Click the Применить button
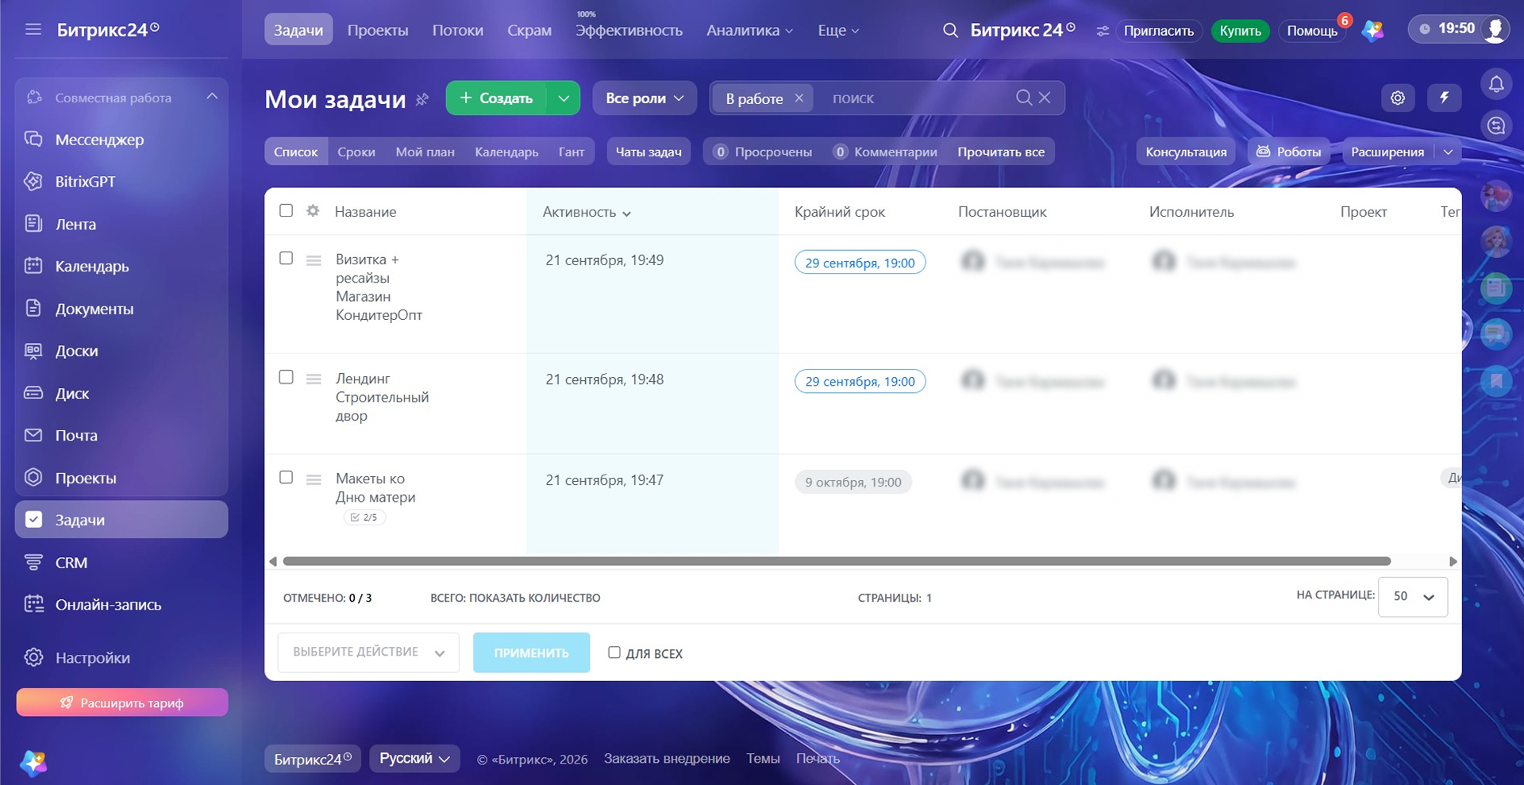Viewport: 1524px width, 785px height. pyautogui.click(x=532, y=652)
